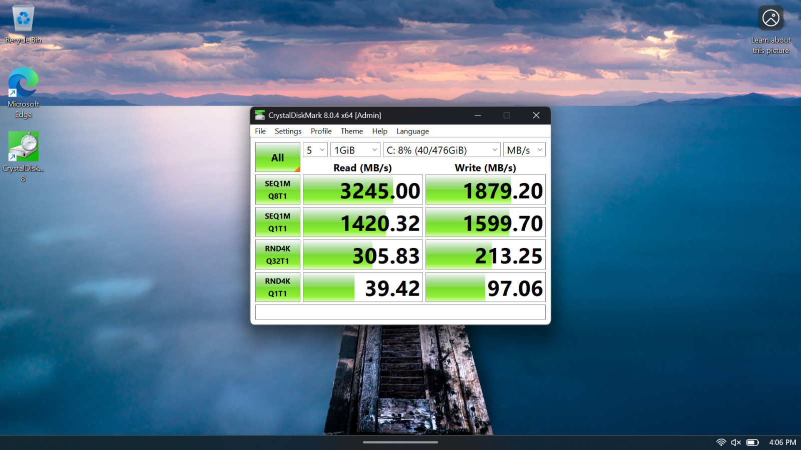This screenshot has width=801, height=450.
Task: Open the Wi-Fi network tray icon
Action: pyautogui.click(x=721, y=442)
